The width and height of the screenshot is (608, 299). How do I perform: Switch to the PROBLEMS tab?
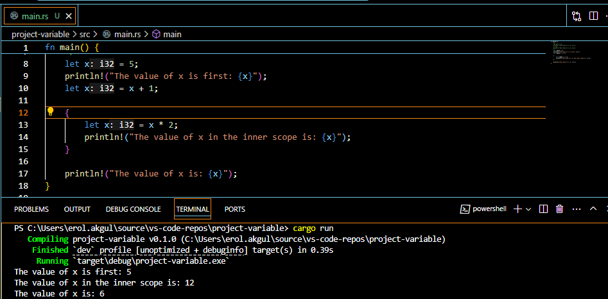pyautogui.click(x=31, y=209)
